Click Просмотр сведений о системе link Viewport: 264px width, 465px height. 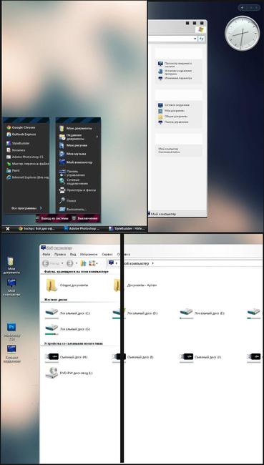pyautogui.click(x=175, y=64)
